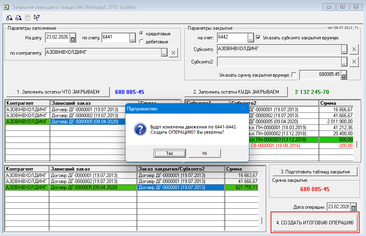366x236 pixels.
Task: Select 'дебетовые' radio button
Action: click(x=142, y=41)
